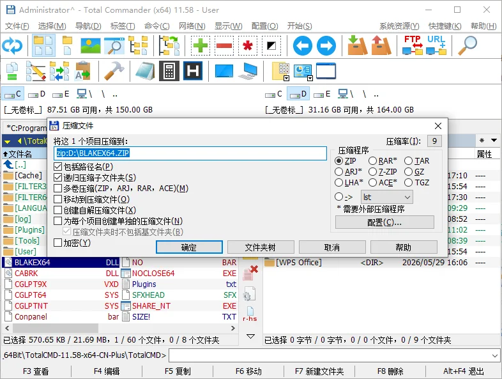Open the 命令(C) menu
The width and height of the screenshot is (502, 379).
[157, 26]
